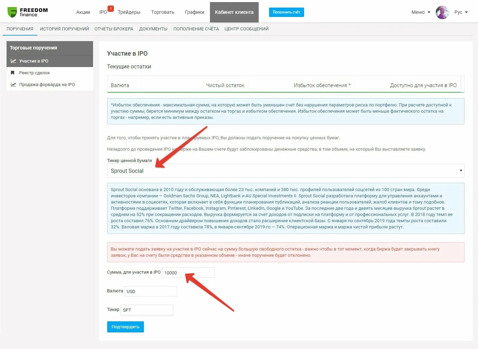Expand the Тикер ценной бумаги dropdown Sprout Social

coord(286,171)
